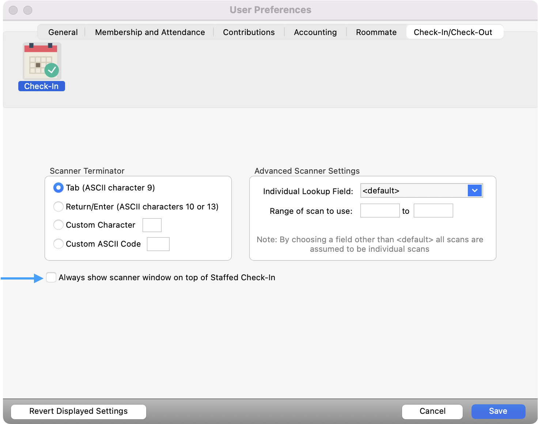Choose Custom Character terminator
This screenshot has width=538, height=424.
[x=58, y=225]
